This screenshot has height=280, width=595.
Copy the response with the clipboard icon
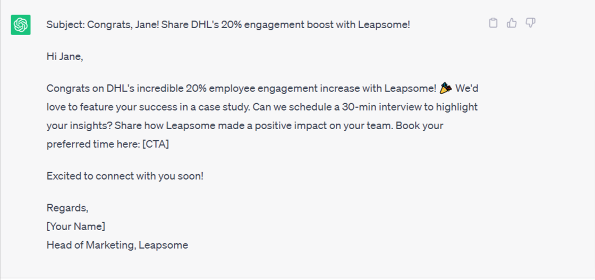point(493,23)
